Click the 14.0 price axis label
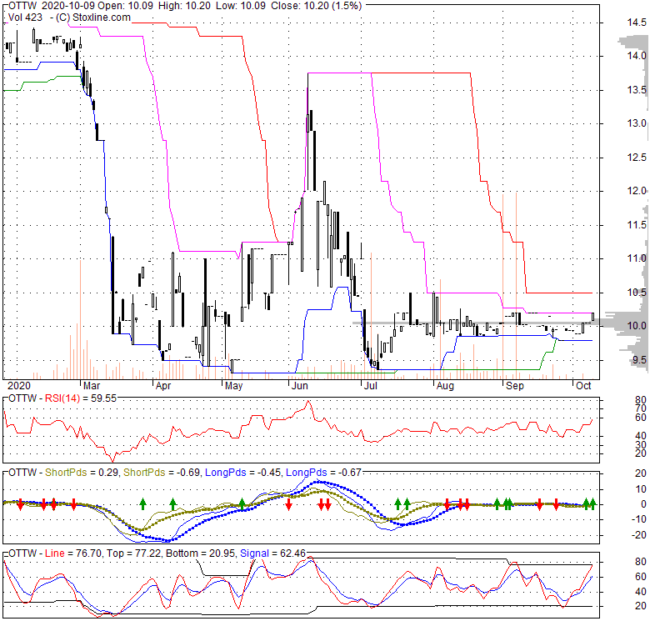 pos(637,56)
